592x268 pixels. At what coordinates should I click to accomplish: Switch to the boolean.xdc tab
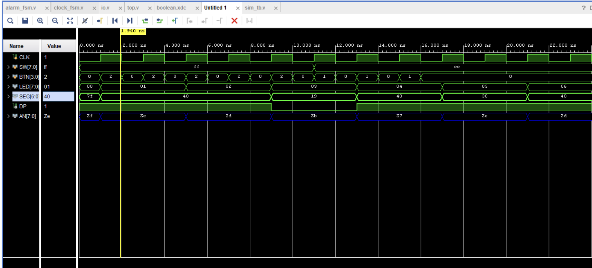coord(171,8)
